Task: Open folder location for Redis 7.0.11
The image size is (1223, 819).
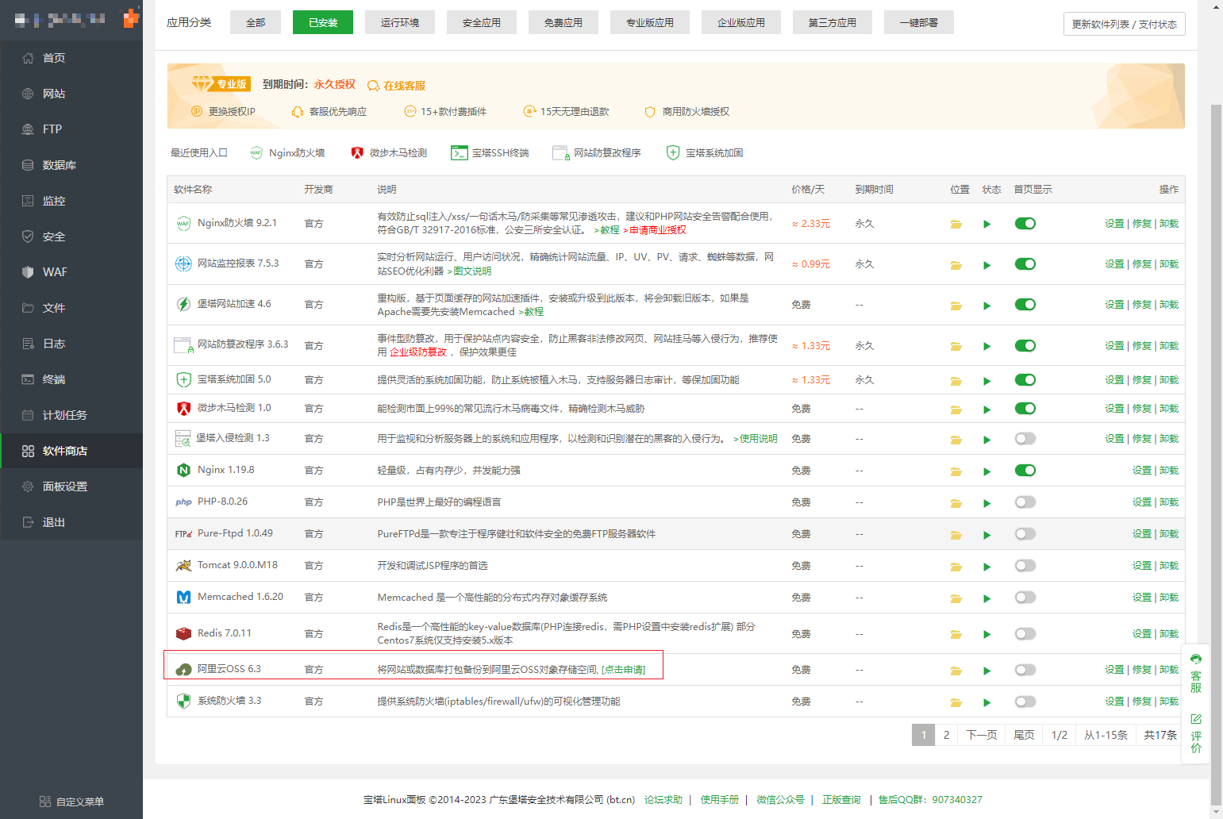Action: (x=956, y=634)
